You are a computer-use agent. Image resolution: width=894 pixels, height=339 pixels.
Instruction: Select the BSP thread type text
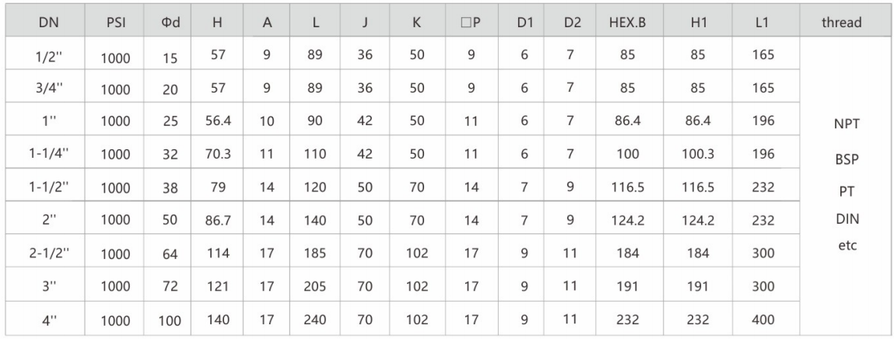coord(847,159)
